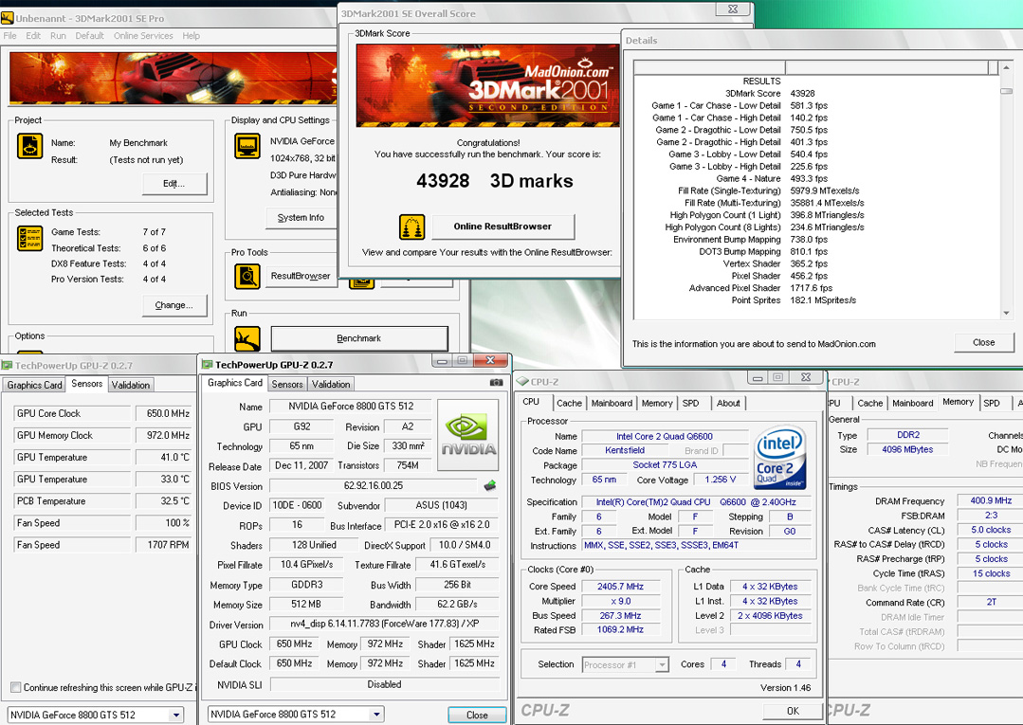The width and height of the screenshot is (1023, 725).
Task: Click the CAS# Latency value 5.0 clocks
Action: (991, 530)
